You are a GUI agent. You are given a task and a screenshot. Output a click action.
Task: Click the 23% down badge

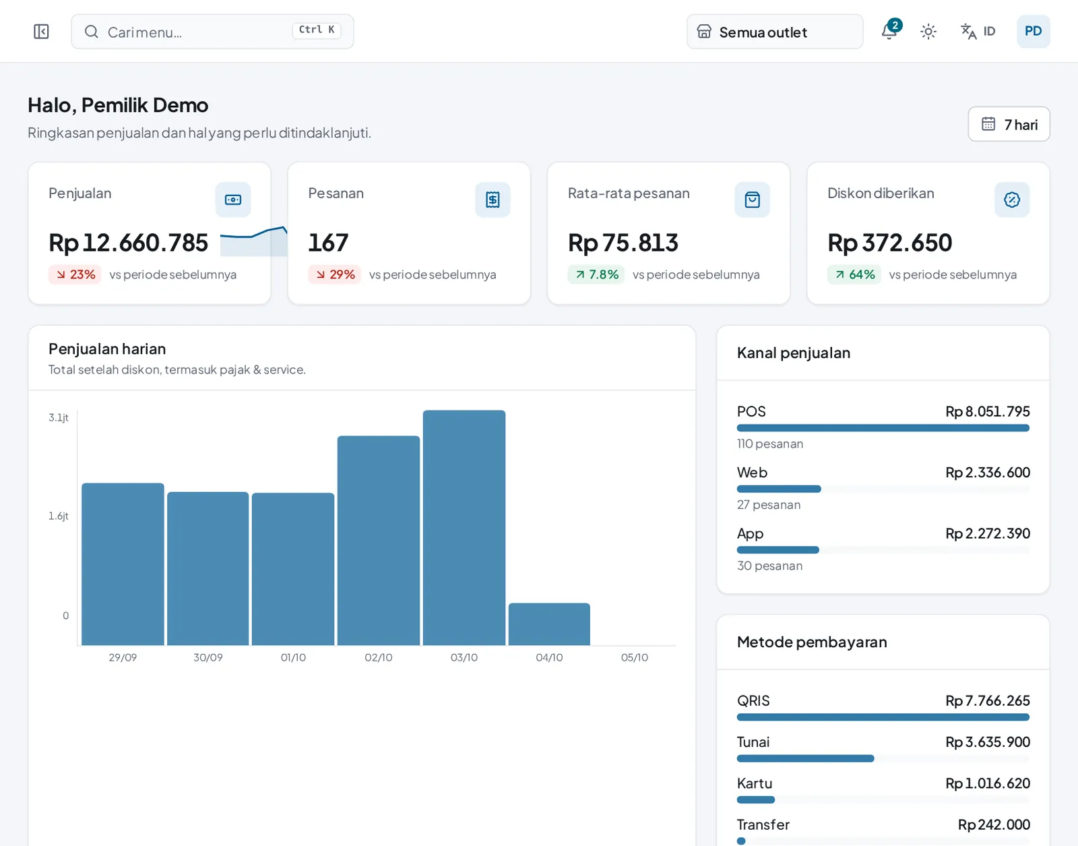(75, 274)
